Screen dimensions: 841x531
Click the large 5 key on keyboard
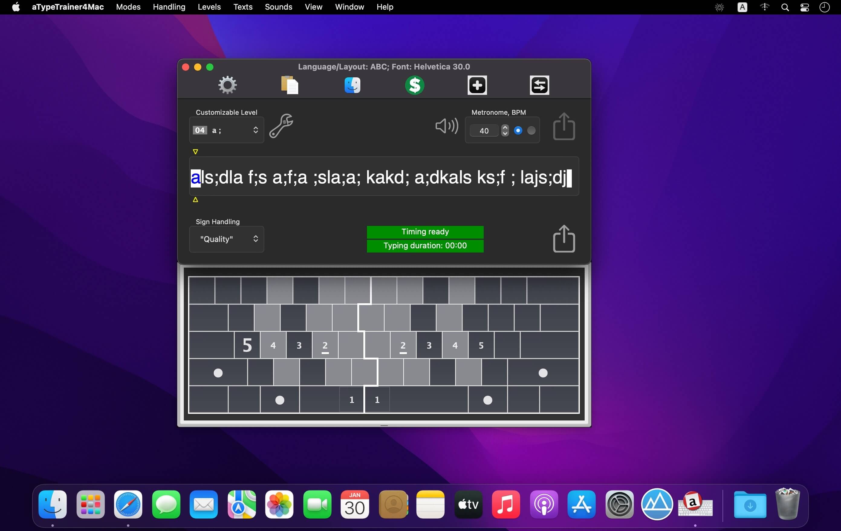point(247,345)
